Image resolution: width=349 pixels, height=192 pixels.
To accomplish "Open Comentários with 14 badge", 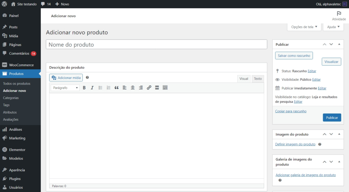I will pyautogui.click(x=20, y=54).
